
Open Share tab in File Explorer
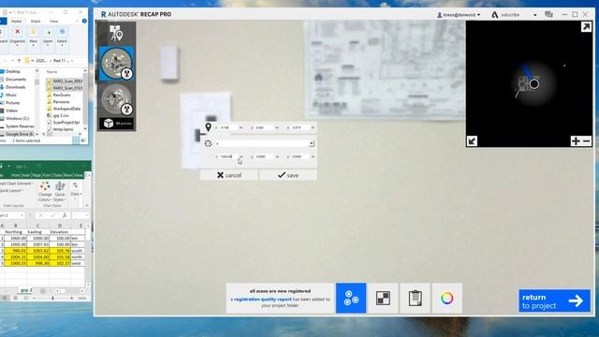point(36,22)
